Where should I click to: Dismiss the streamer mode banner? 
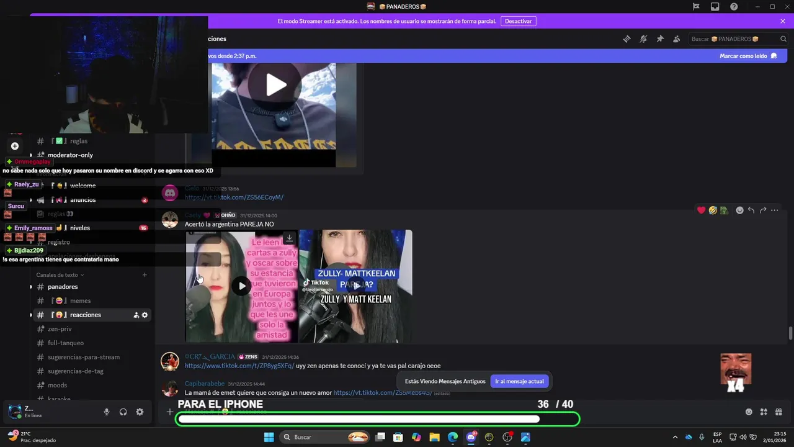tap(783, 21)
